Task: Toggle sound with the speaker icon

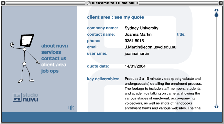Action: point(71,108)
